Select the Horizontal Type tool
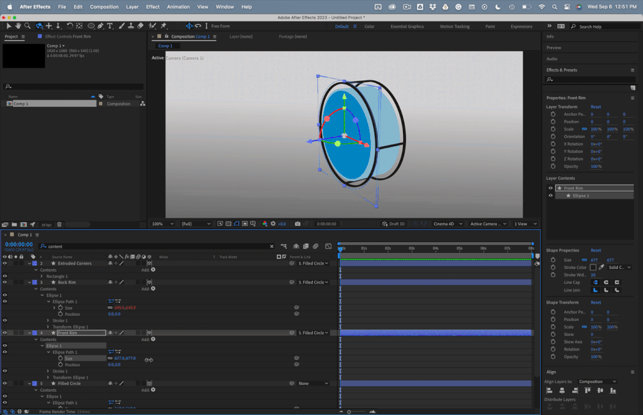 pos(109,26)
